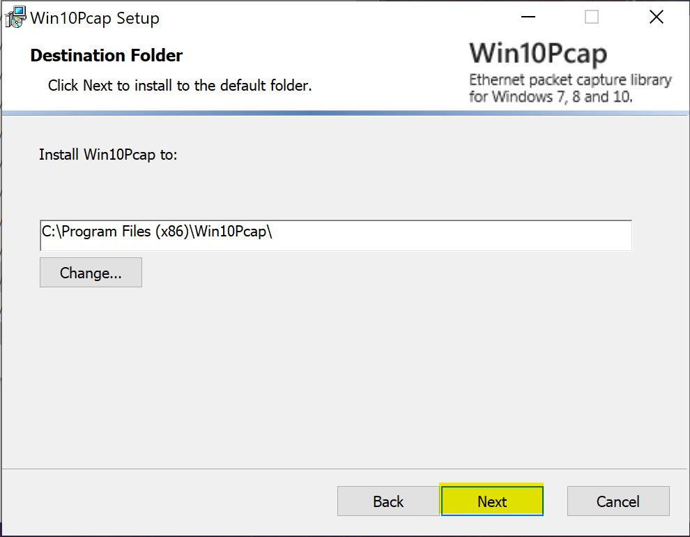690x537 pixels.
Task: Go back with the Back button
Action: (388, 501)
